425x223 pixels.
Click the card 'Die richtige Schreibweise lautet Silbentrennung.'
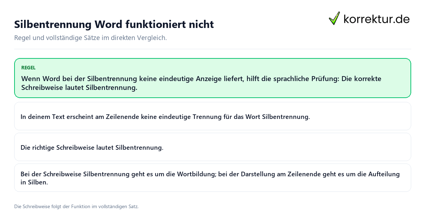pos(212,147)
